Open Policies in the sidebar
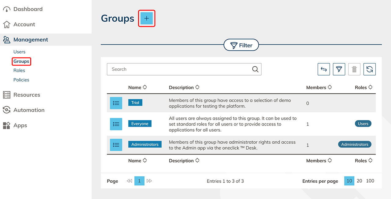This screenshot has height=199, width=391. pyautogui.click(x=21, y=80)
